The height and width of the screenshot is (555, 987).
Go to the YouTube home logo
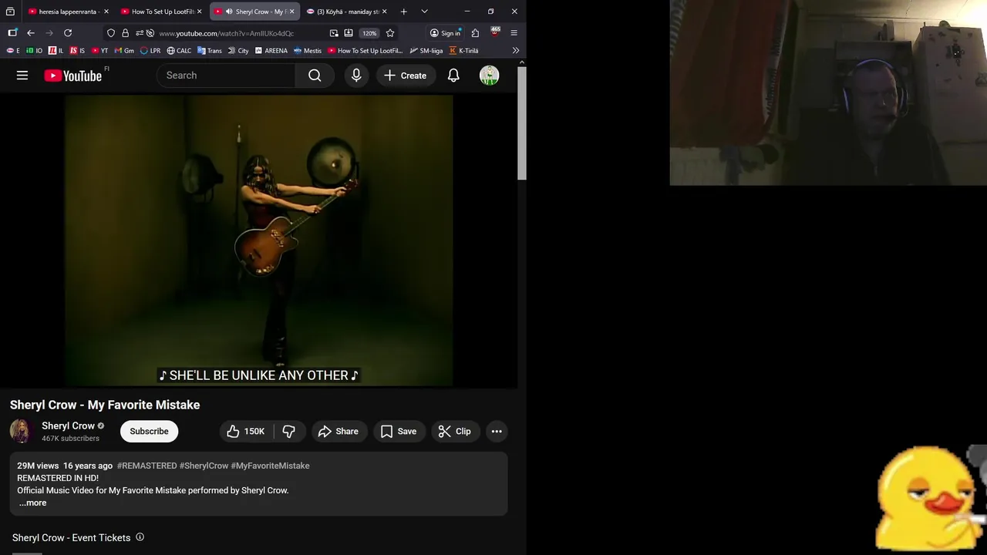[x=73, y=76]
